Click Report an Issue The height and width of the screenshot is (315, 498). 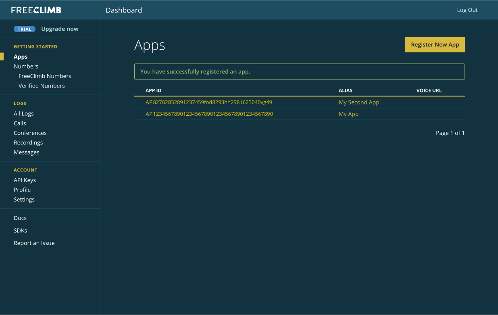[x=34, y=243]
